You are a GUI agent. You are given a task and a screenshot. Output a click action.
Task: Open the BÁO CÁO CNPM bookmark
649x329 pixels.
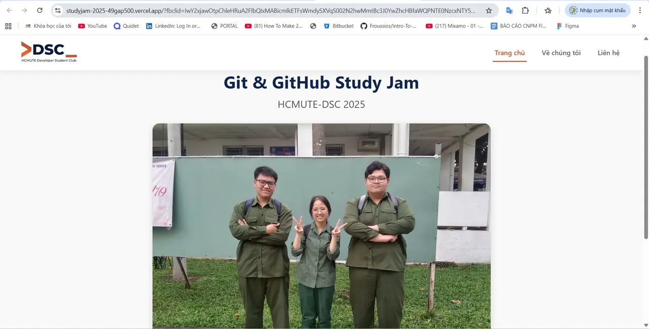coord(518,26)
